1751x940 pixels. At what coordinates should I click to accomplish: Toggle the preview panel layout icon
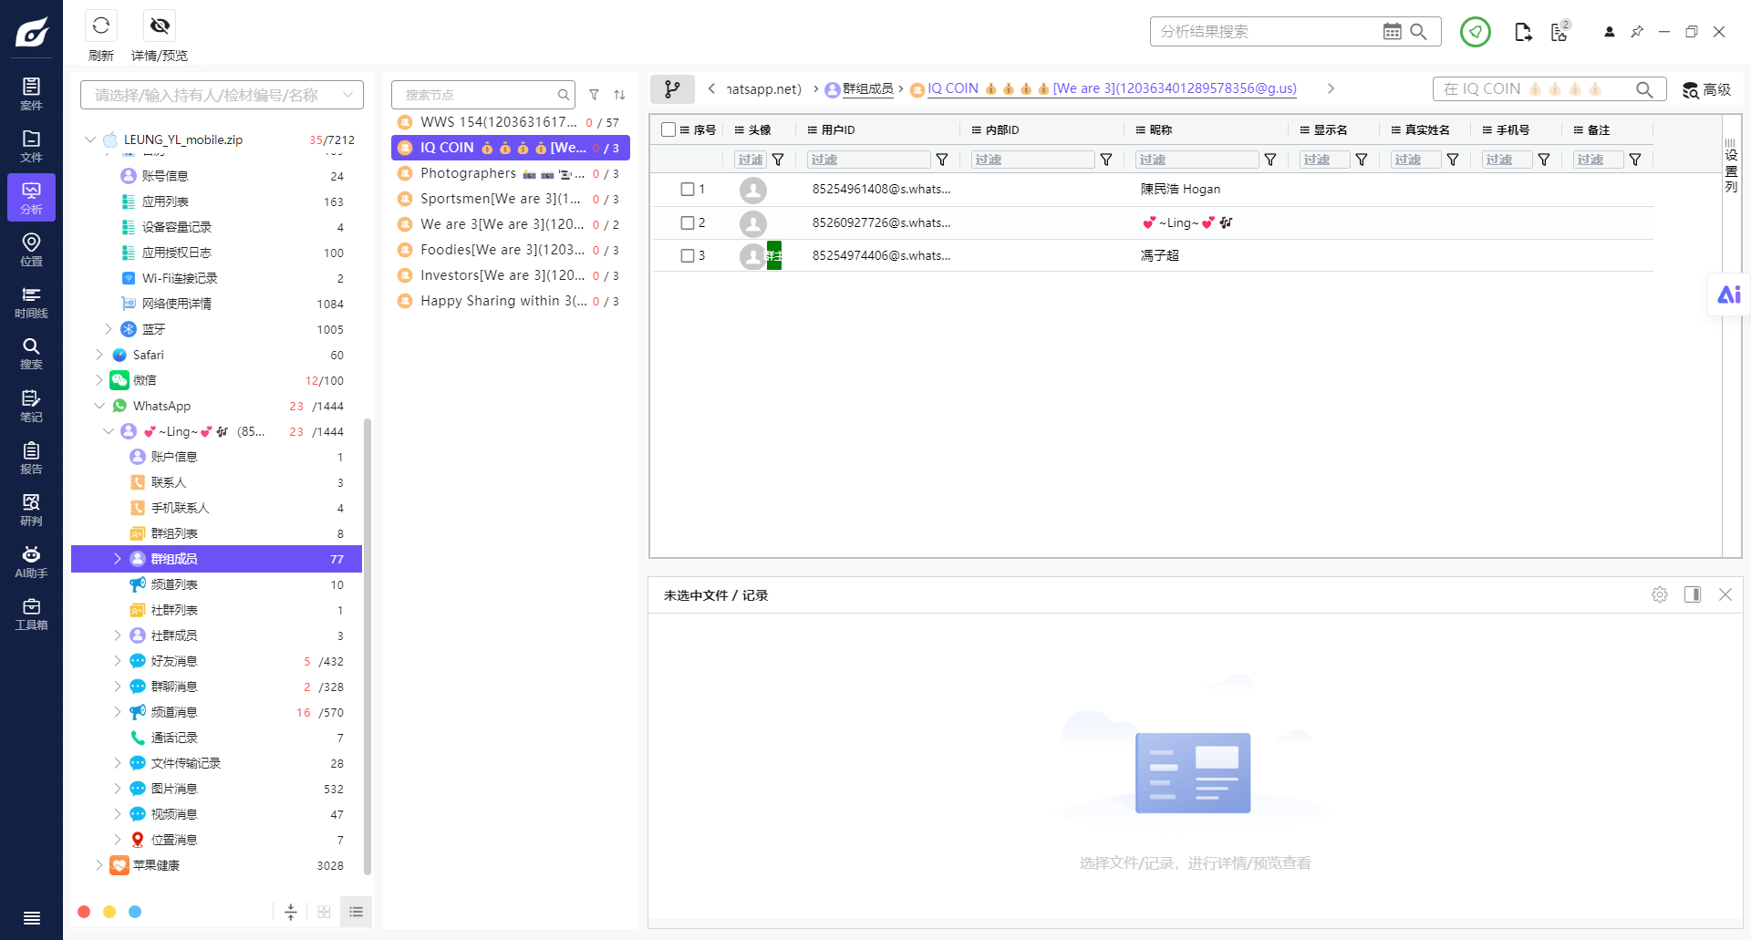tap(1693, 594)
